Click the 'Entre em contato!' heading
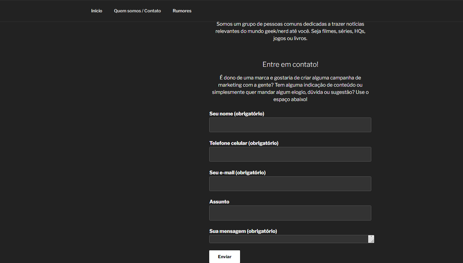 290,64
